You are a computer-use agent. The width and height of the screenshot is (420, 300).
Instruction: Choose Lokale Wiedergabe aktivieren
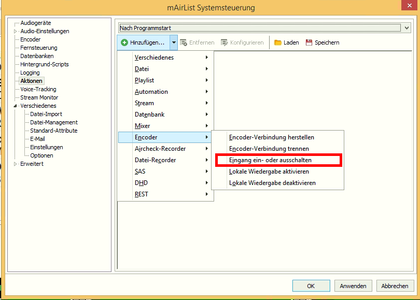(278, 172)
